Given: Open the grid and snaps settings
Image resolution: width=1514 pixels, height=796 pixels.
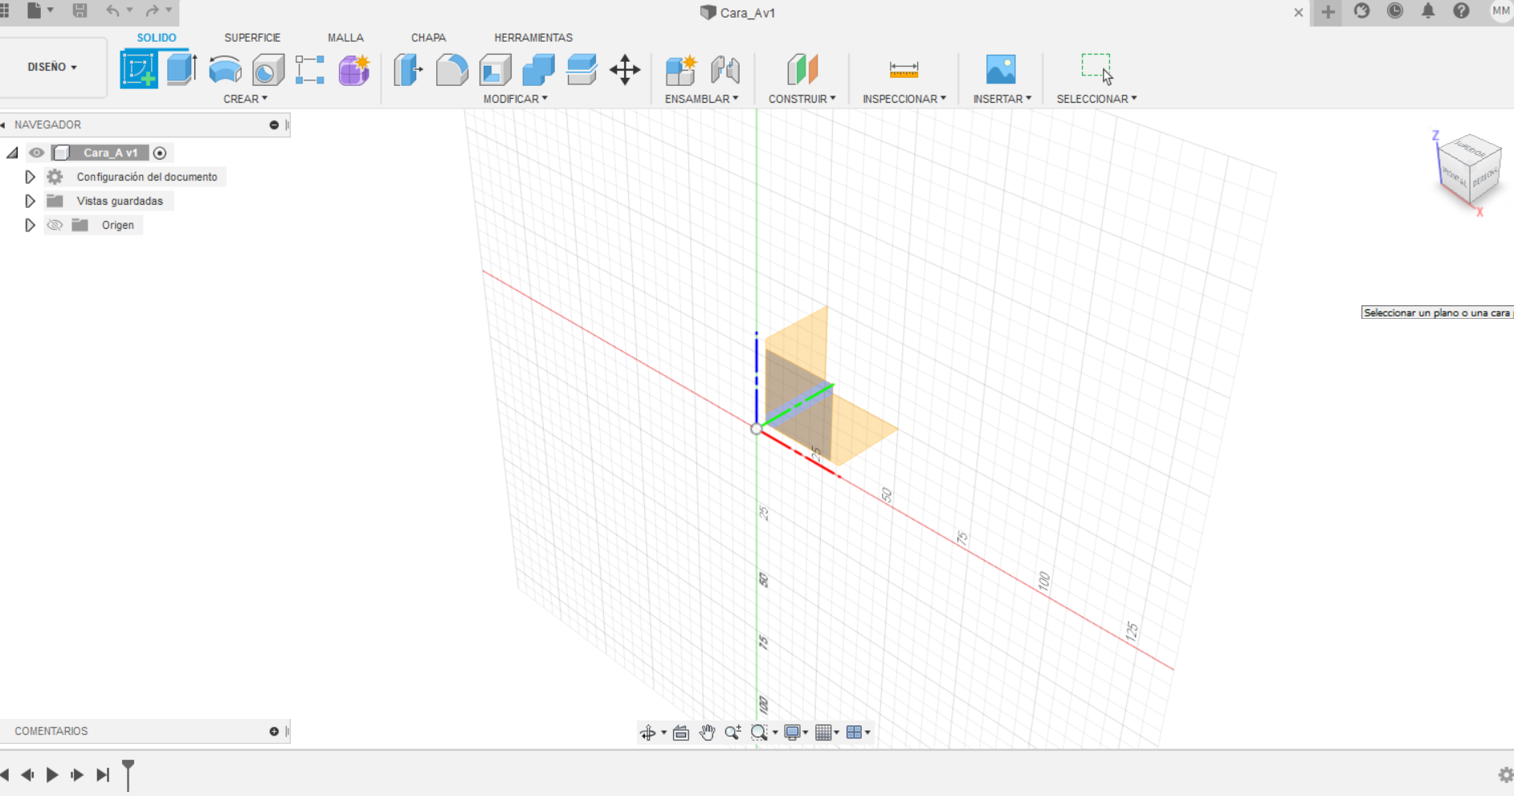Looking at the screenshot, I should [x=827, y=733].
